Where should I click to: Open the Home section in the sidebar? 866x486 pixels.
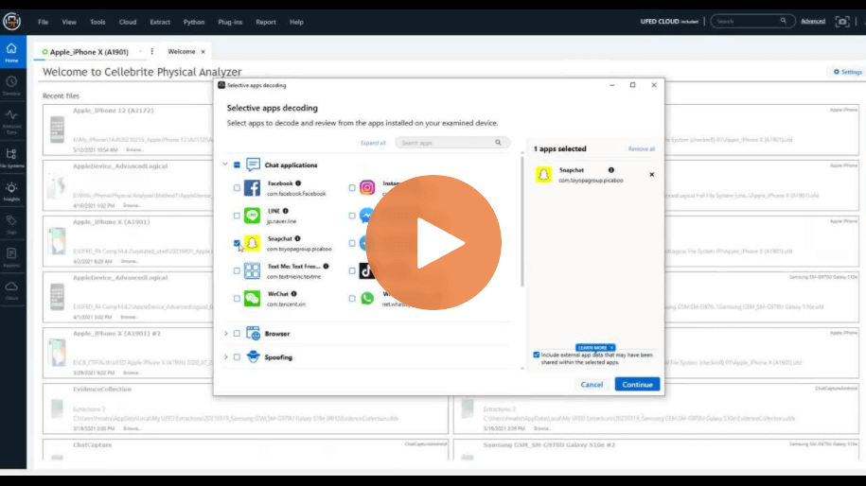[x=11, y=52]
